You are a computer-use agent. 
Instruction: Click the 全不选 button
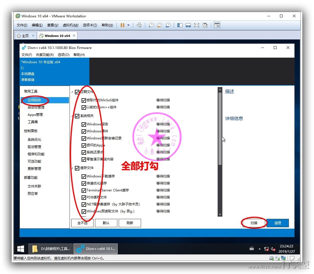coord(82,223)
